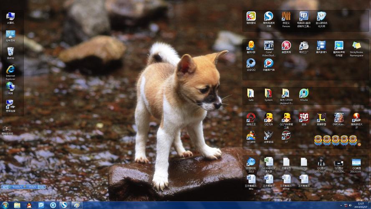This screenshot has height=209, width=371.
Task: Open the 计算机 desktop icon
Action: click(10, 16)
